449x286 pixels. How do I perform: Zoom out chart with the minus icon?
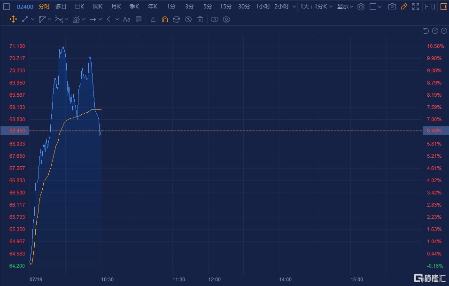pyautogui.click(x=435, y=31)
